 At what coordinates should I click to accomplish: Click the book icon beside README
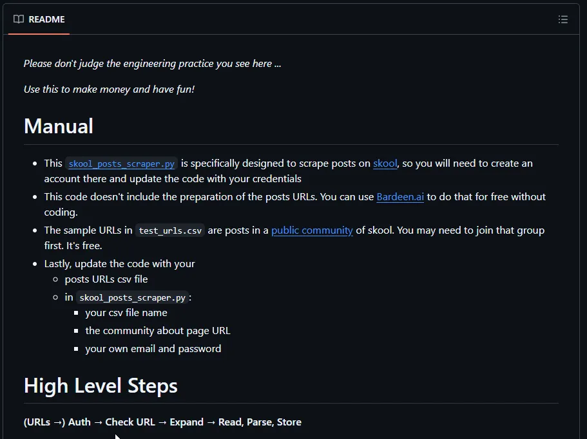[19, 19]
